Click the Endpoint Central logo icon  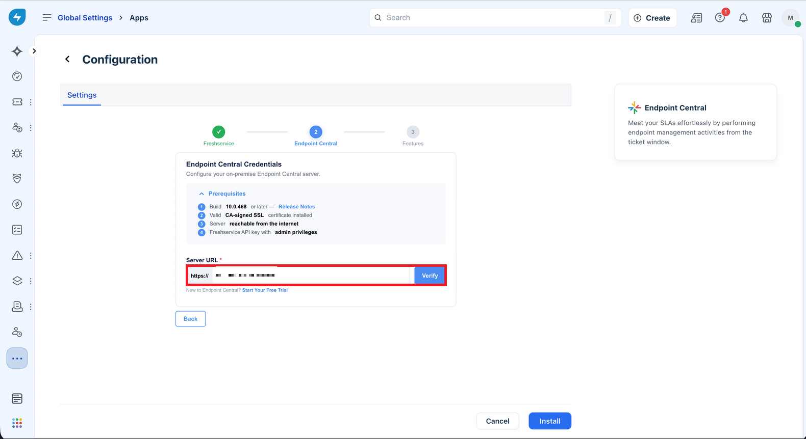coord(634,107)
